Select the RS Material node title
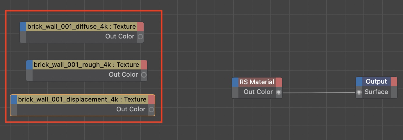403x140 pixels. point(257,82)
